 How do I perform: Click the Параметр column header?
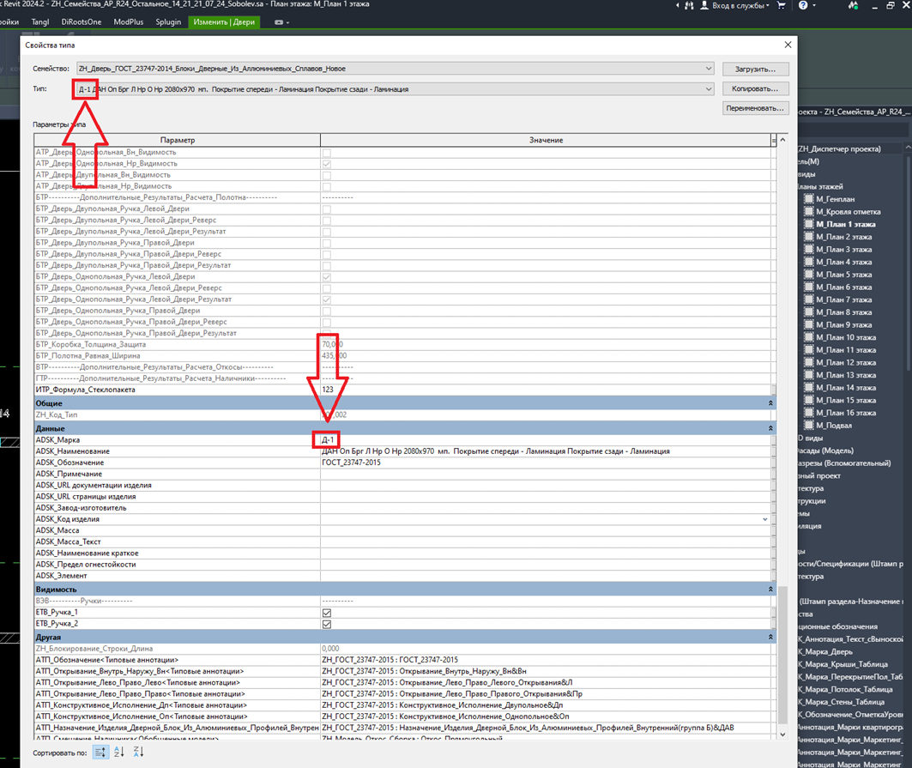(178, 140)
